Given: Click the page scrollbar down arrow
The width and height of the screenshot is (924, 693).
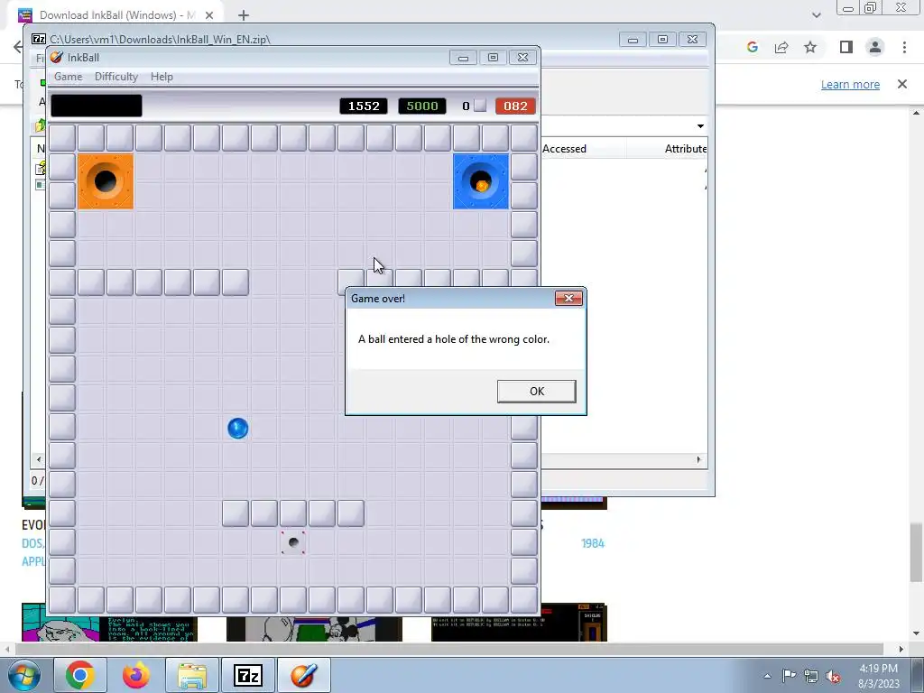Looking at the screenshot, I should tap(917, 633).
